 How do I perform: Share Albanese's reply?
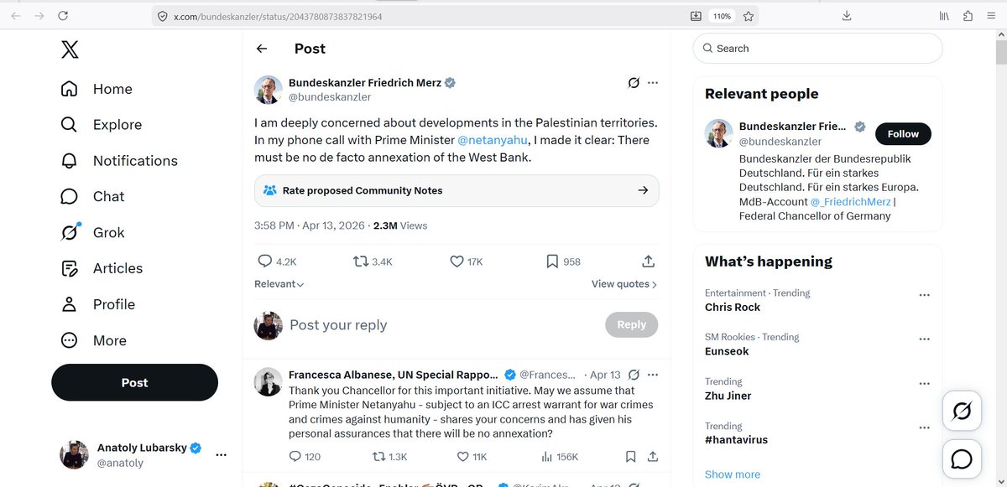651,457
